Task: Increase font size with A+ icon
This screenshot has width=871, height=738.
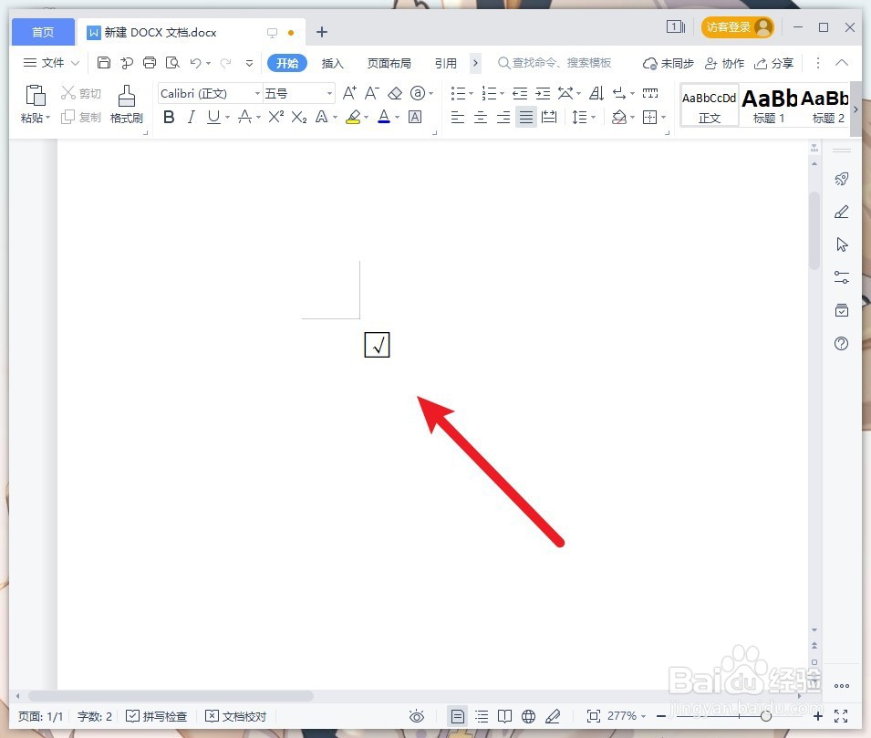Action: (x=349, y=93)
